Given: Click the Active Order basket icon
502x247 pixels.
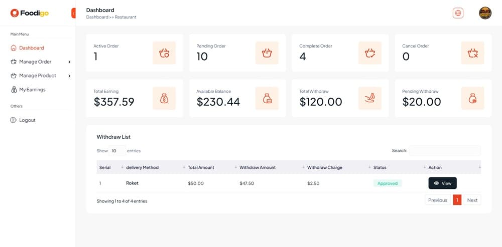Looking at the screenshot, I should [164, 53].
